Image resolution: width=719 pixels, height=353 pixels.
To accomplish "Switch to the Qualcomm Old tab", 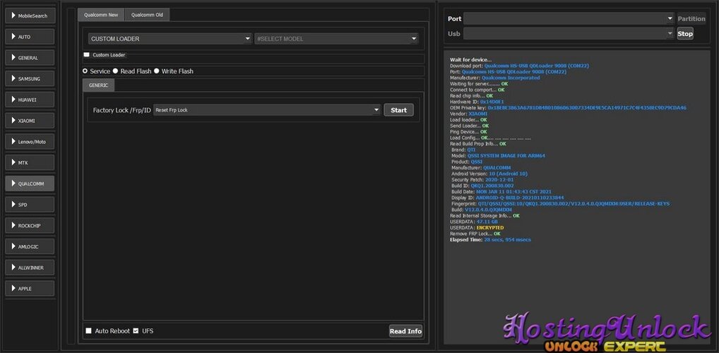I will [x=147, y=15].
